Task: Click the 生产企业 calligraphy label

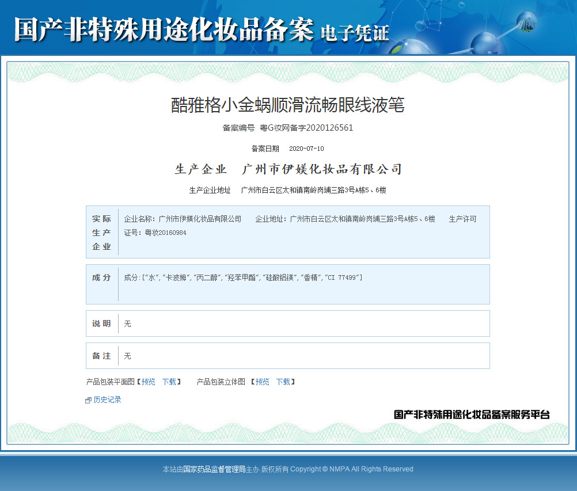Action: tap(200, 169)
